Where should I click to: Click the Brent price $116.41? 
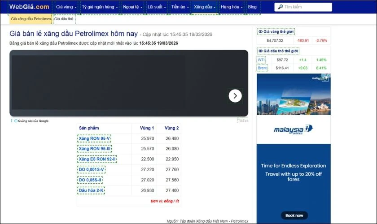282,68
